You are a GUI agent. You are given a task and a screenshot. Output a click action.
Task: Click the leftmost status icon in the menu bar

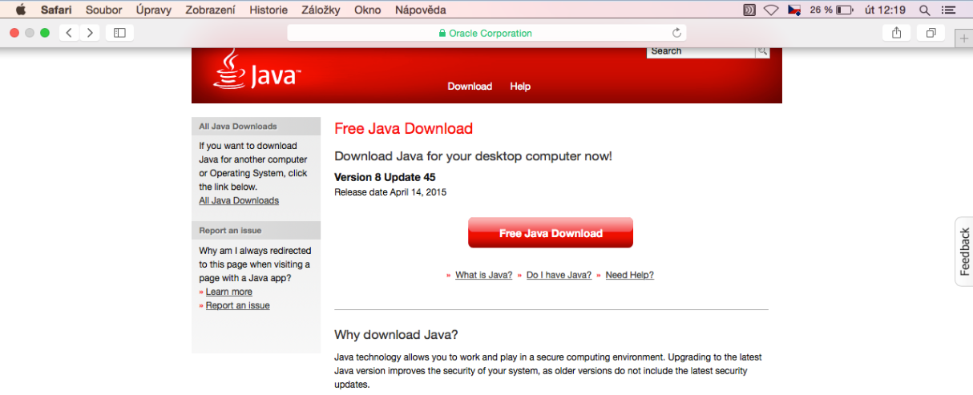(749, 10)
